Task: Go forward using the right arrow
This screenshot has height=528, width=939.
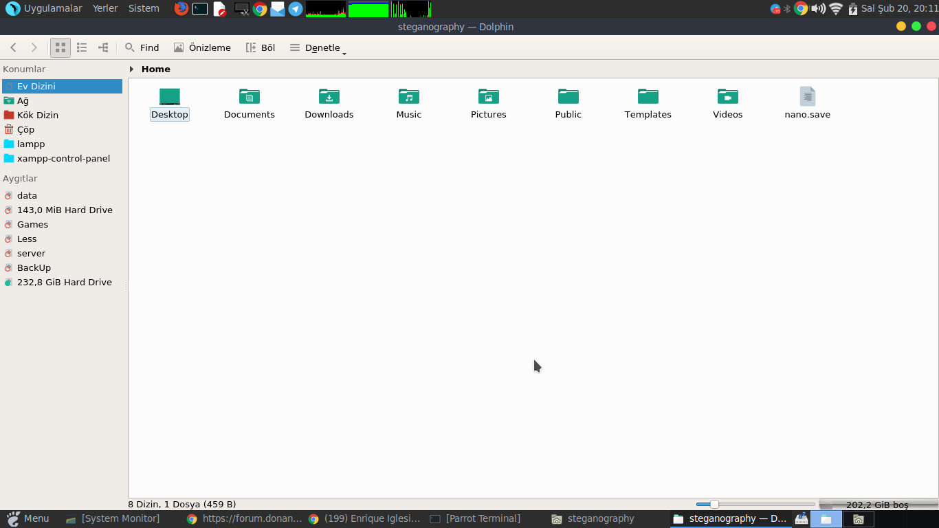Action: (34, 47)
